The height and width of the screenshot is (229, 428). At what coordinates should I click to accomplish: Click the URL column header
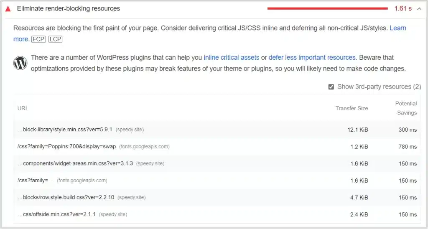tap(23, 108)
